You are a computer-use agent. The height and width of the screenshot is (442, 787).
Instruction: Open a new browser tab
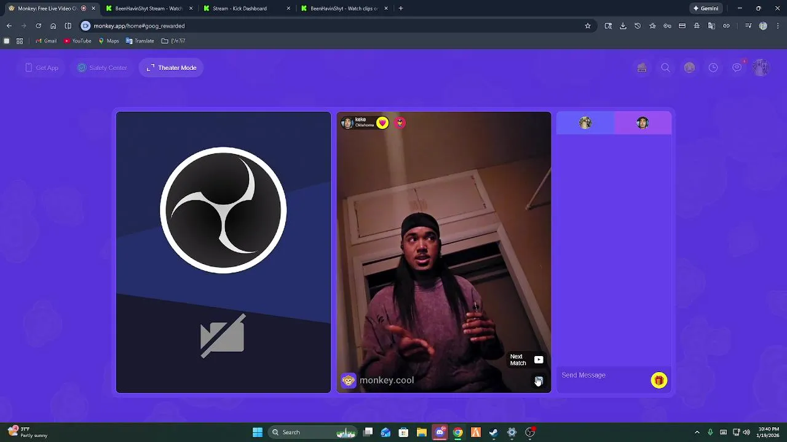point(400,9)
